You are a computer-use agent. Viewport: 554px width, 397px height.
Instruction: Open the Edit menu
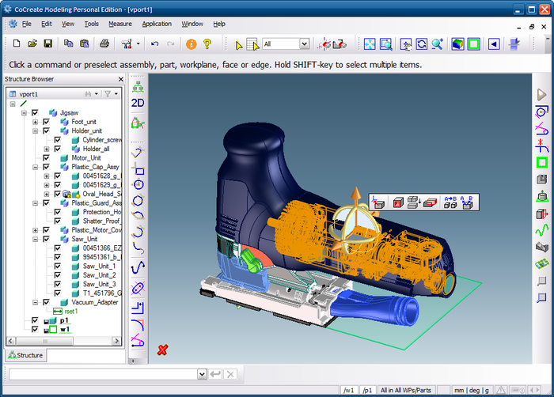point(47,24)
